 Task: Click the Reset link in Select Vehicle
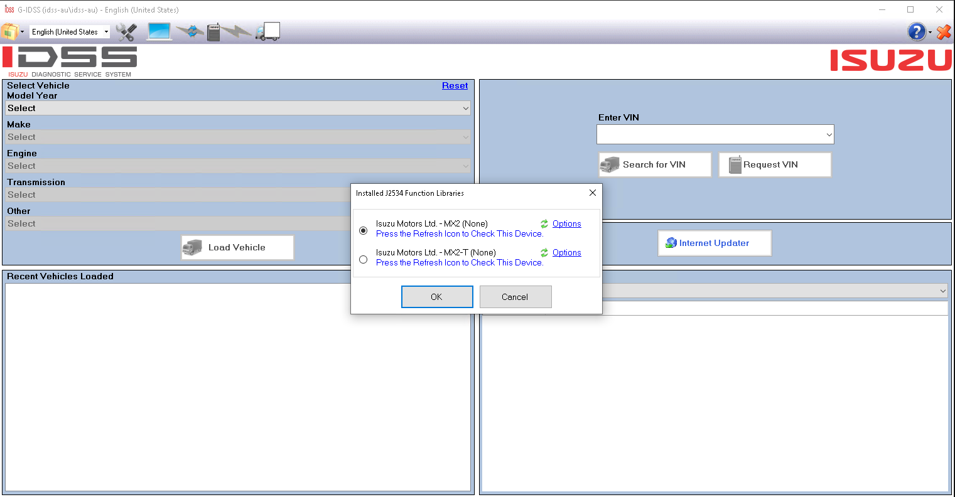[x=455, y=86]
